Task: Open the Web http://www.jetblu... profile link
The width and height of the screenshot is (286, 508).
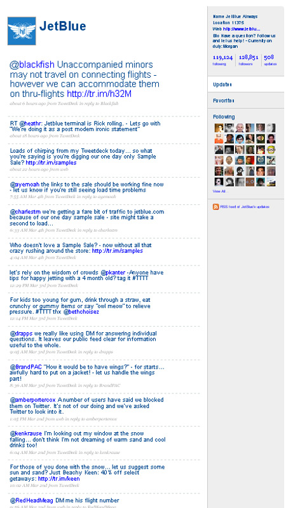Action: (236, 29)
